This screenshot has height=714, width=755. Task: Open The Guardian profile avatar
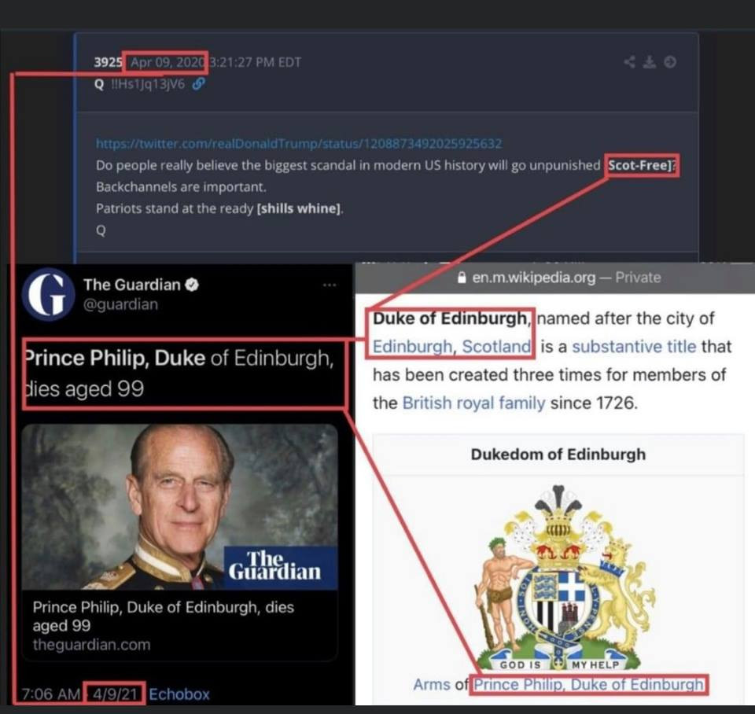tap(48, 294)
